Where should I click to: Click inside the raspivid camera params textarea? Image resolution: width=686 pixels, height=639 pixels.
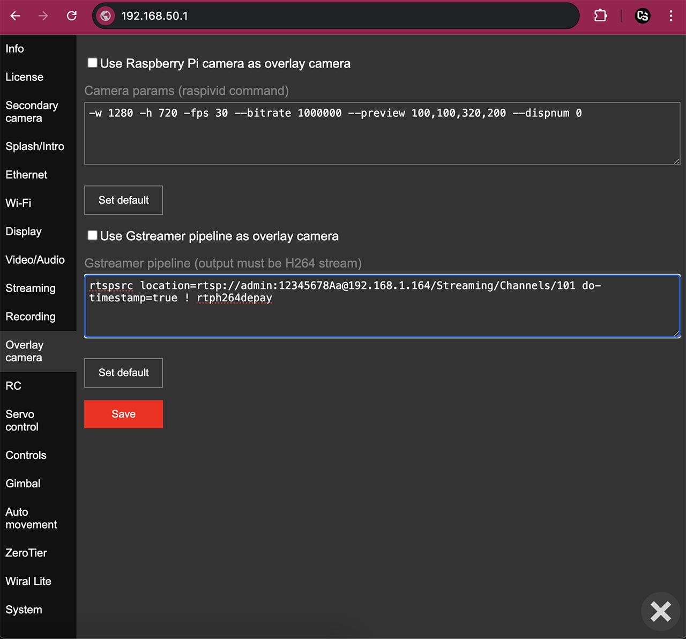coord(382,133)
